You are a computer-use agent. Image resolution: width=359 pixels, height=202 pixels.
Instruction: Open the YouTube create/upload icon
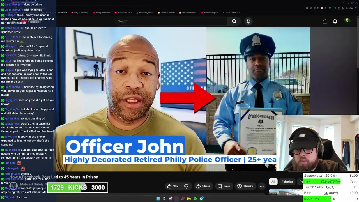pos(325,21)
